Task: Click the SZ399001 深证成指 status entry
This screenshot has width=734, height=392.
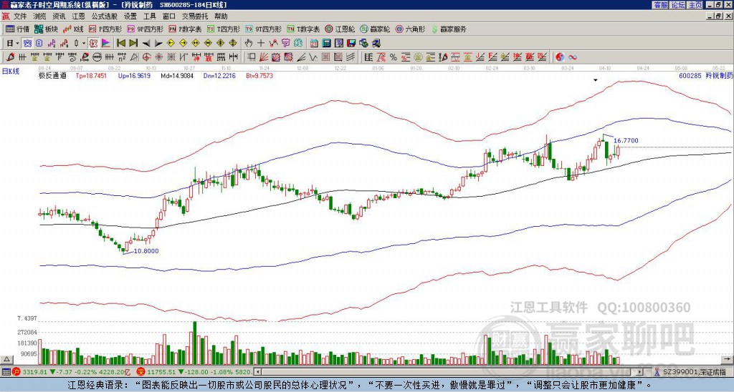Action: tap(692, 372)
